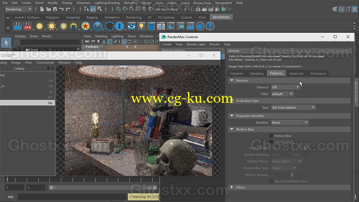This screenshot has width=359, height=202.
Task: Click the crescent moon shelf icon
Action: 171,26
